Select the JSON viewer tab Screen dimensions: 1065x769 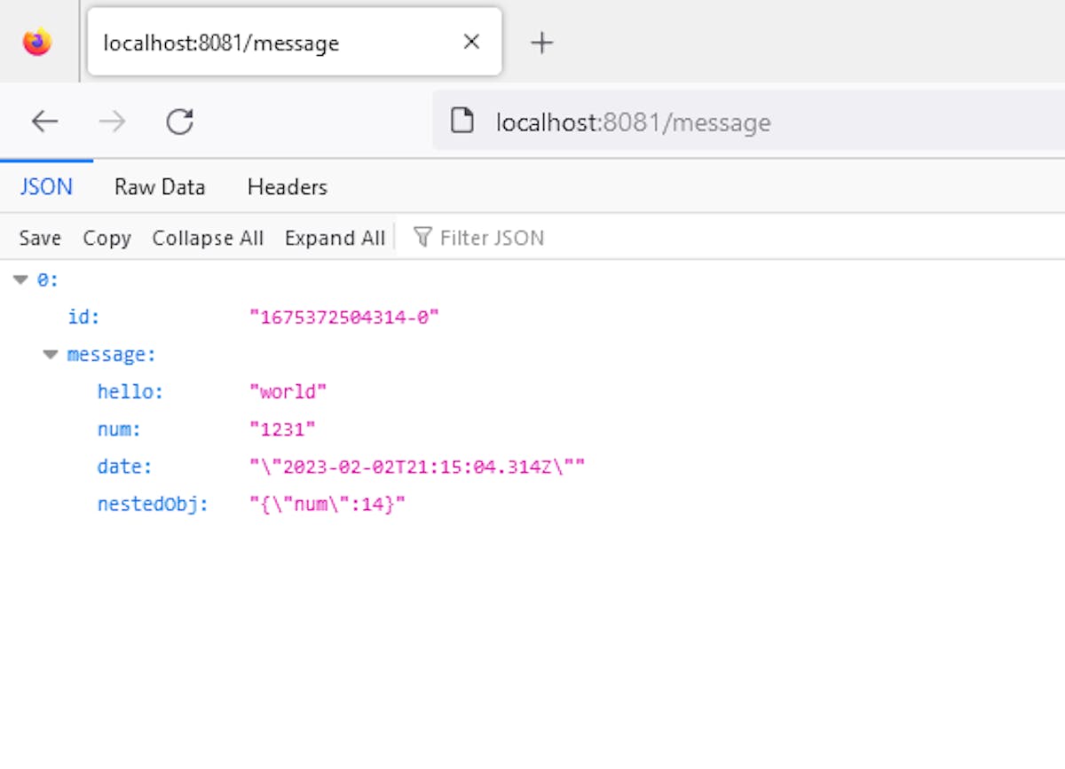[x=46, y=187]
